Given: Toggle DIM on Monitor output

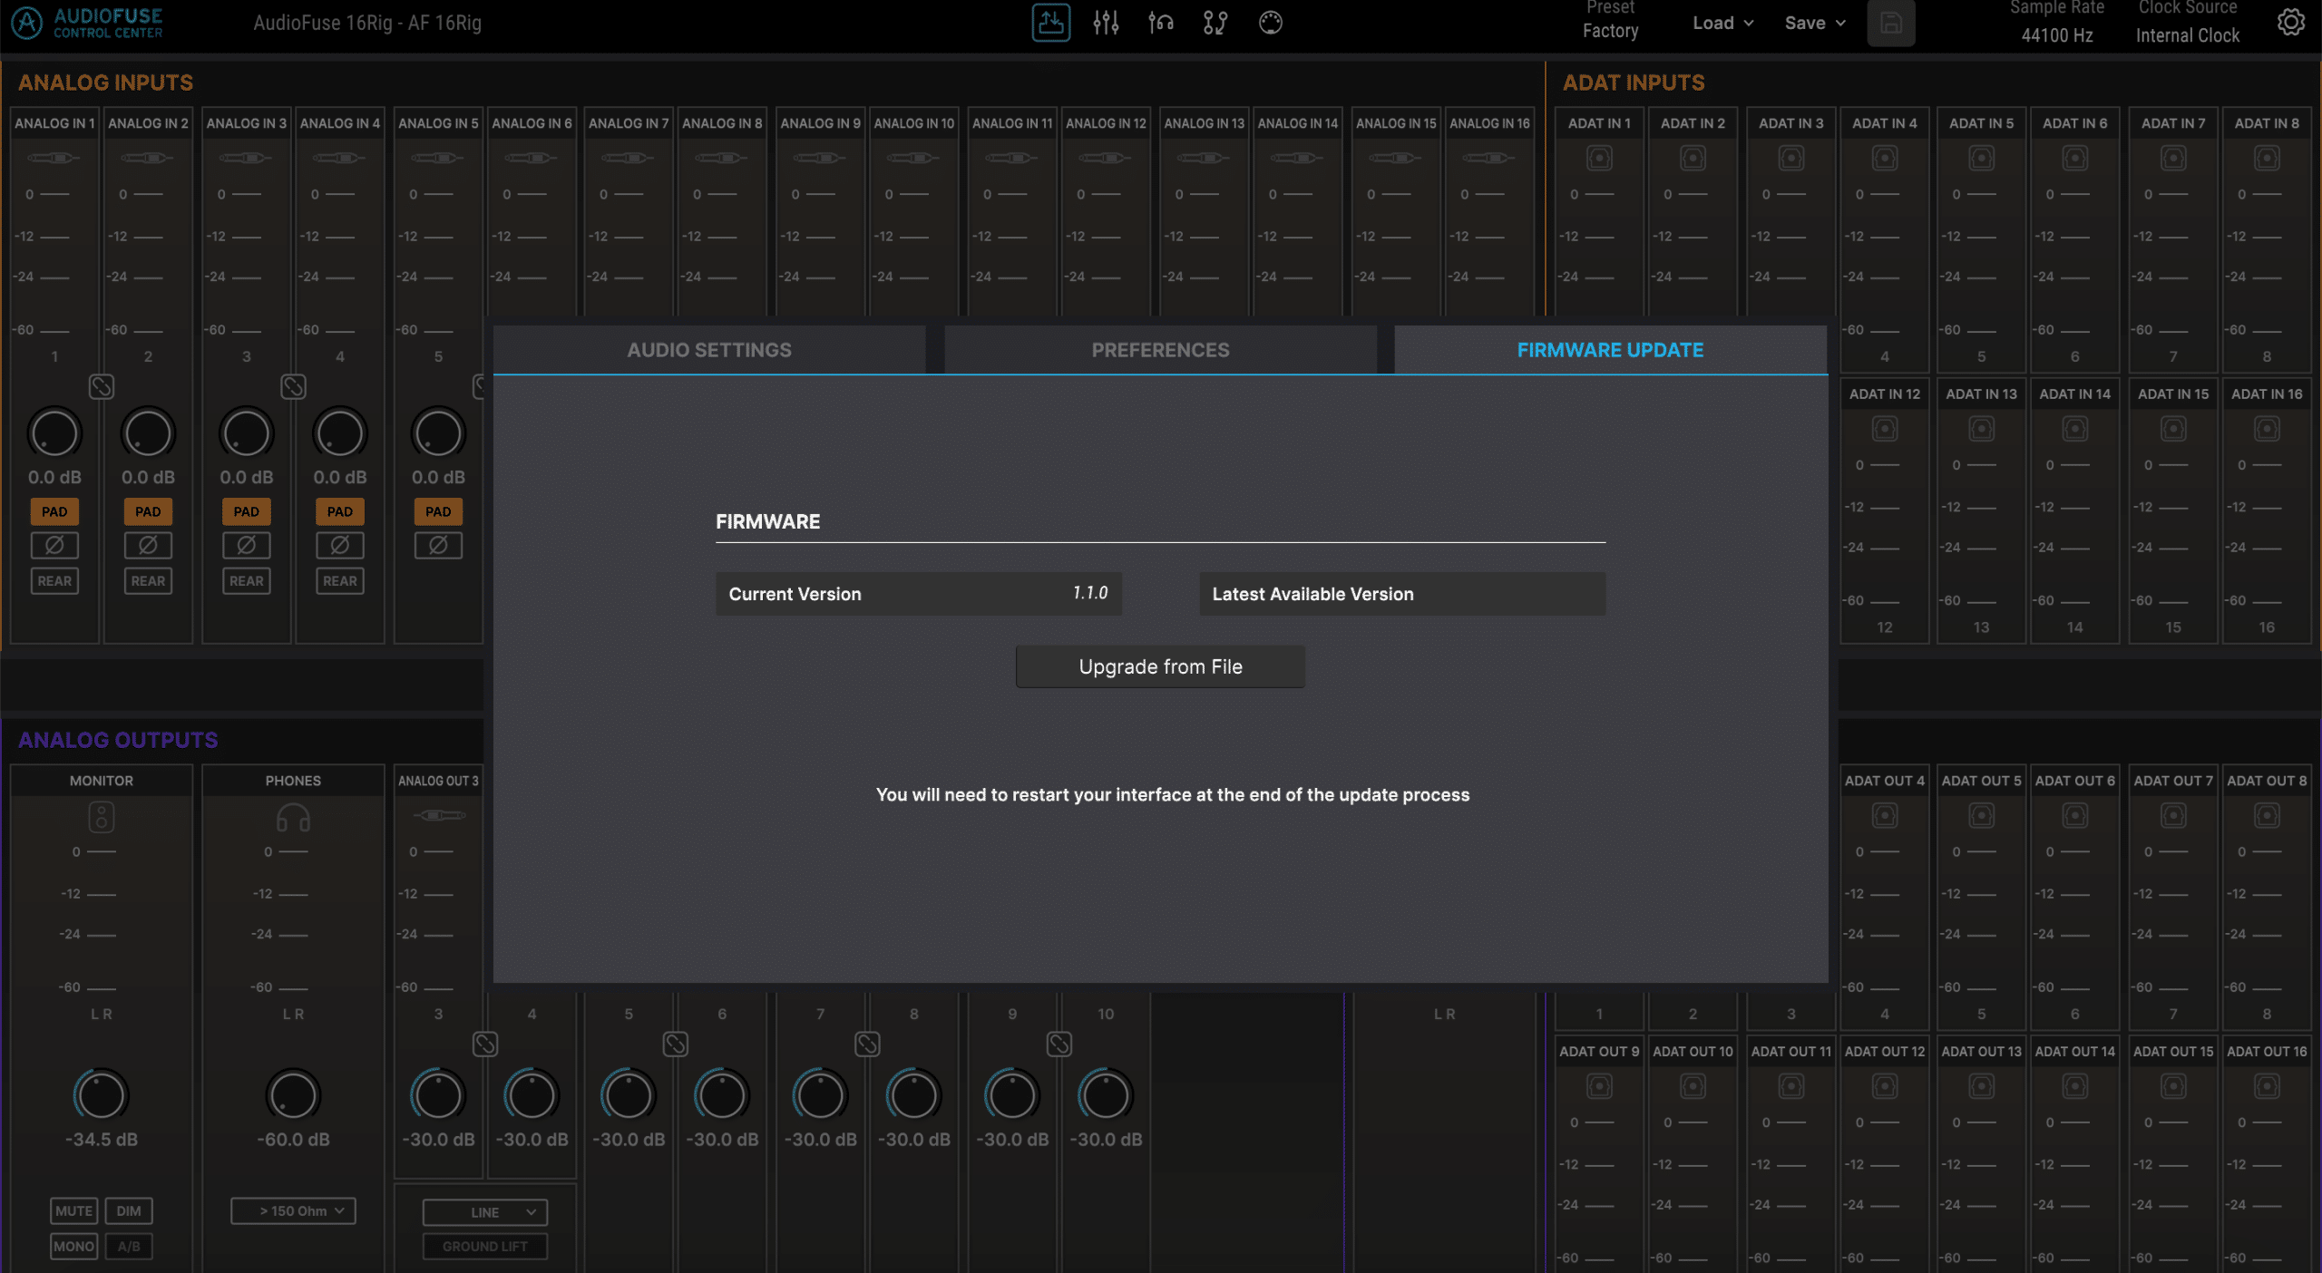Looking at the screenshot, I should point(129,1211).
